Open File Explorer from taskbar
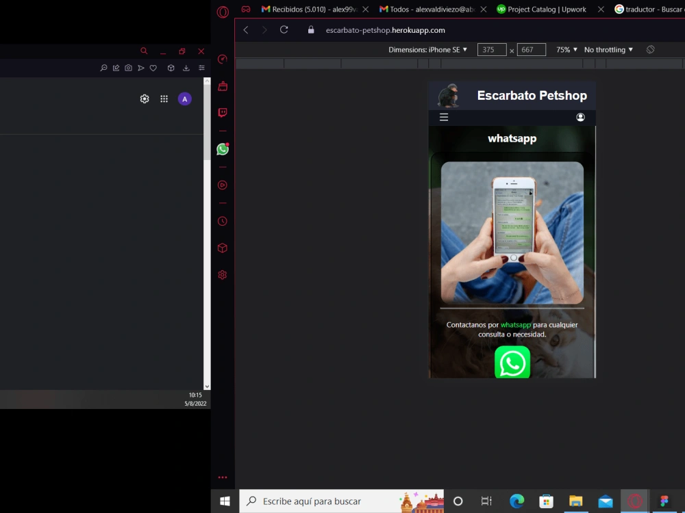 pyautogui.click(x=576, y=501)
